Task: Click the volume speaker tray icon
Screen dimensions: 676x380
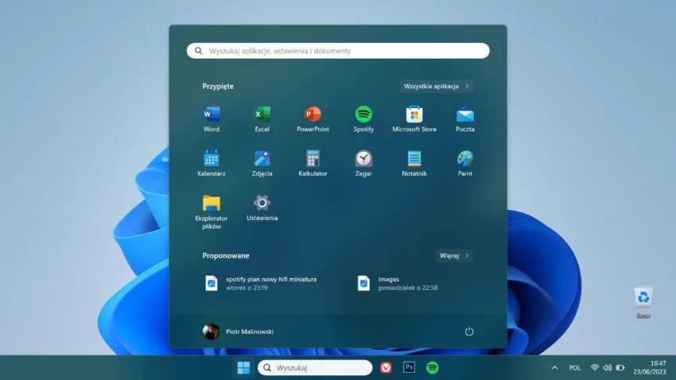Action: (608, 367)
